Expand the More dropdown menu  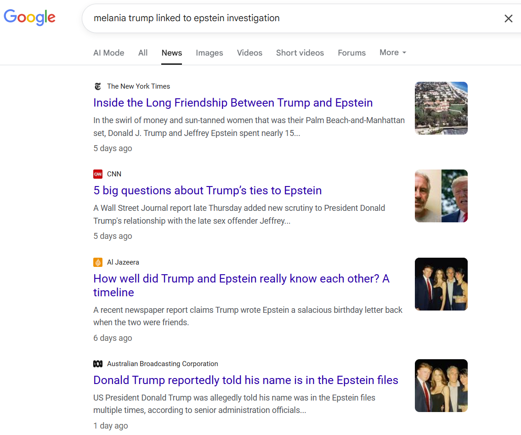(x=393, y=52)
